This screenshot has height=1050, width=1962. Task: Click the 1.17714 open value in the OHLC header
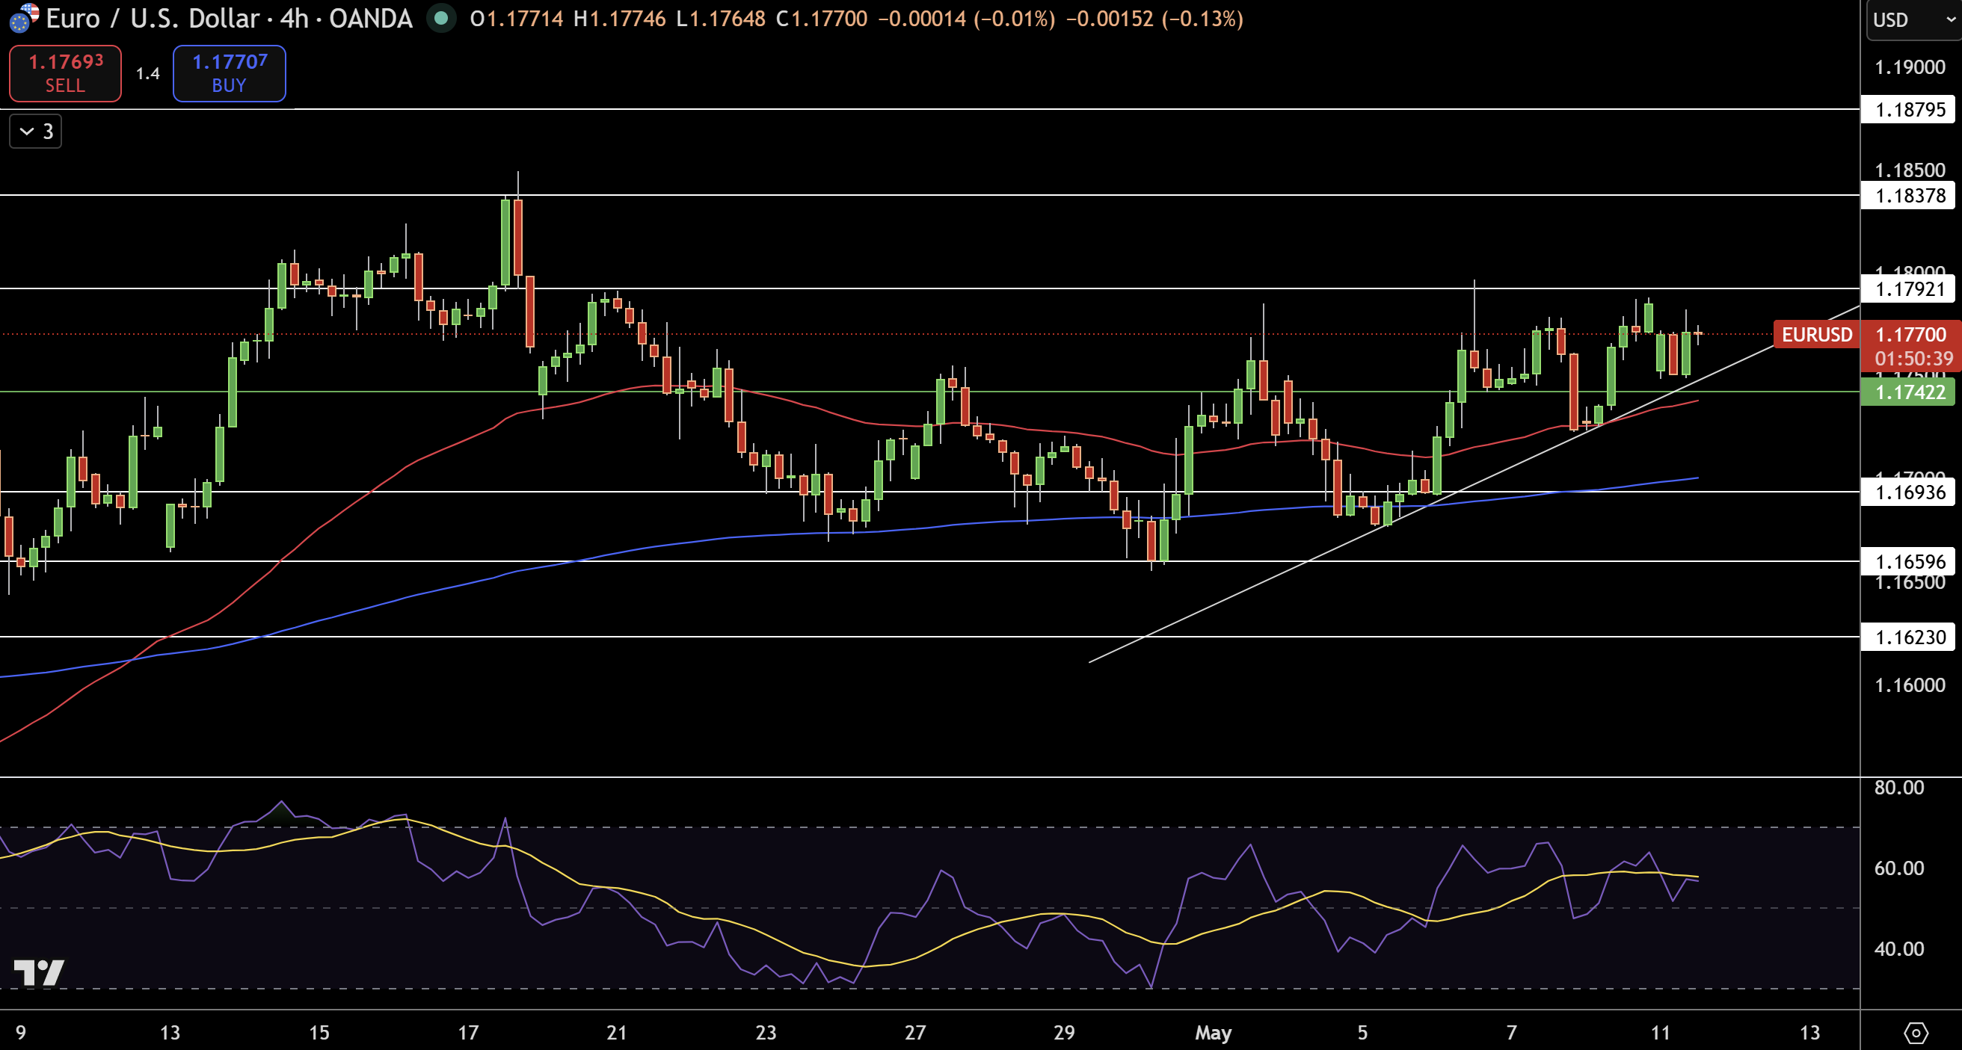[x=524, y=18]
